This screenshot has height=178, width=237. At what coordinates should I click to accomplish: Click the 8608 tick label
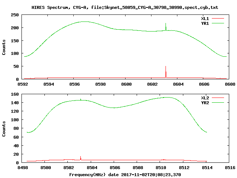click(230, 84)
